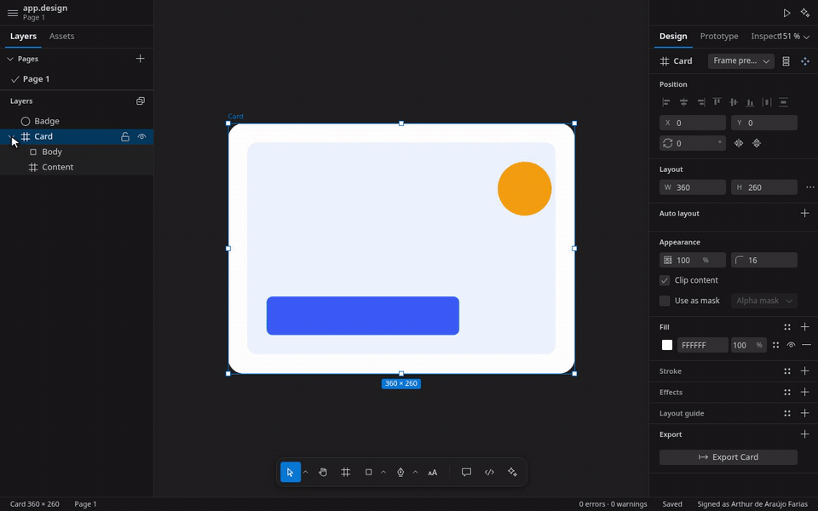Open the white fill color swatch
The height and width of the screenshot is (511, 818).
666,345
